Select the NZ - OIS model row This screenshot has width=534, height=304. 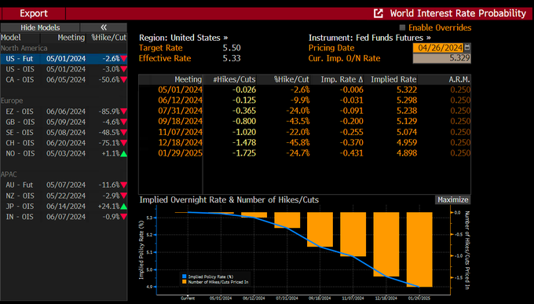coord(64,196)
